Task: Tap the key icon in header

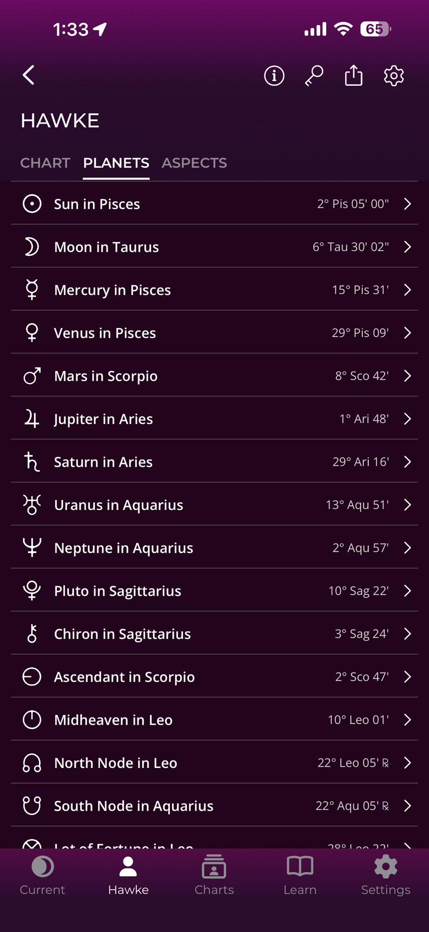Action: click(x=314, y=75)
